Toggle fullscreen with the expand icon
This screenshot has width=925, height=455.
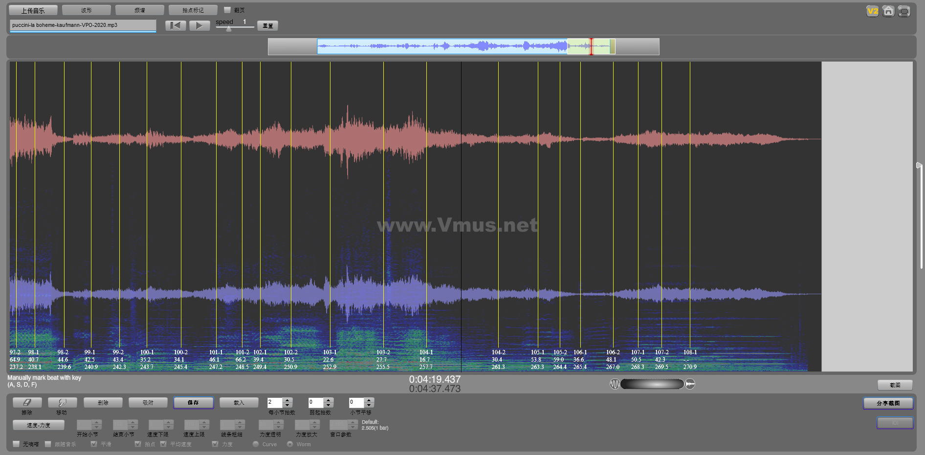(904, 11)
